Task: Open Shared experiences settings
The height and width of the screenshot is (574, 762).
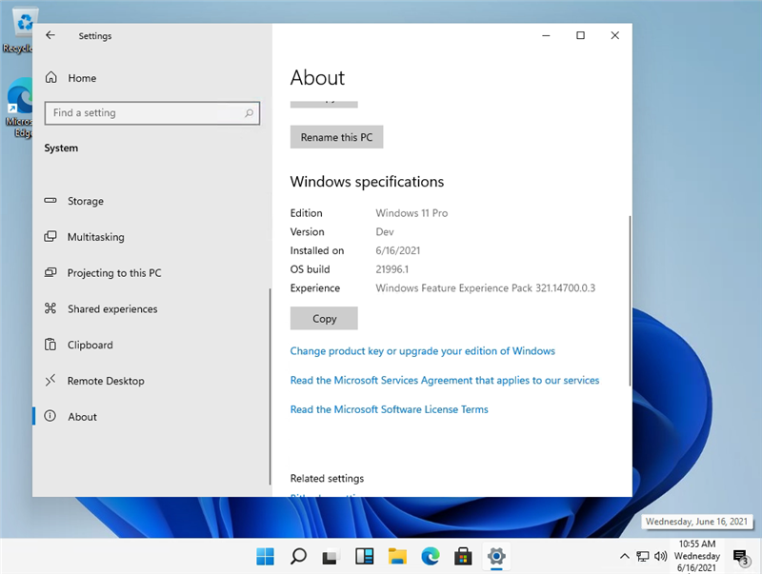Action: point(112,308)
